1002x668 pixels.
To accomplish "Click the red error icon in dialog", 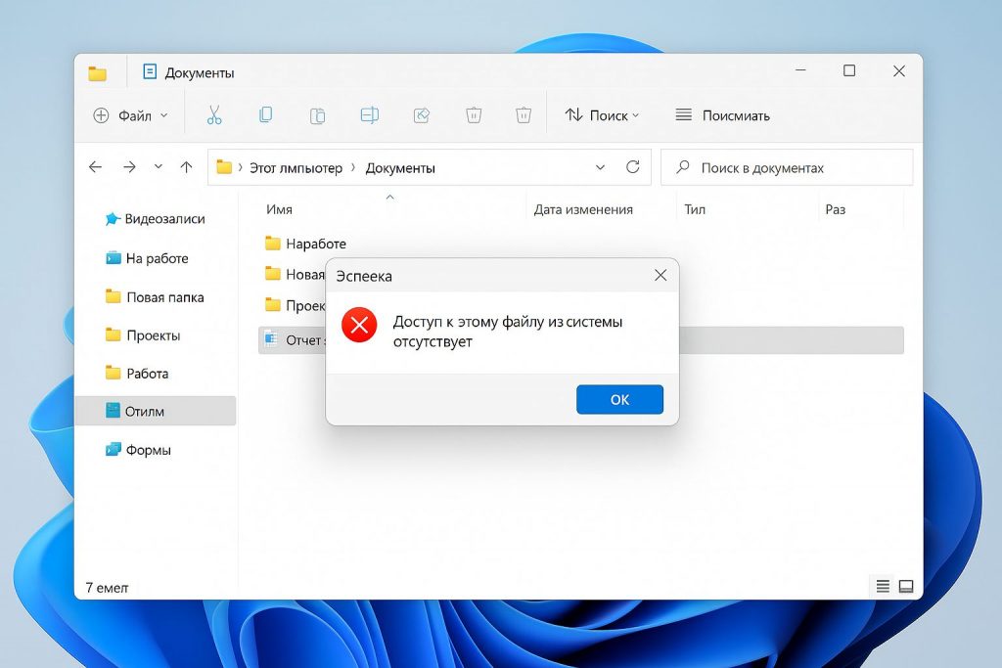I will tap(359, 325).
